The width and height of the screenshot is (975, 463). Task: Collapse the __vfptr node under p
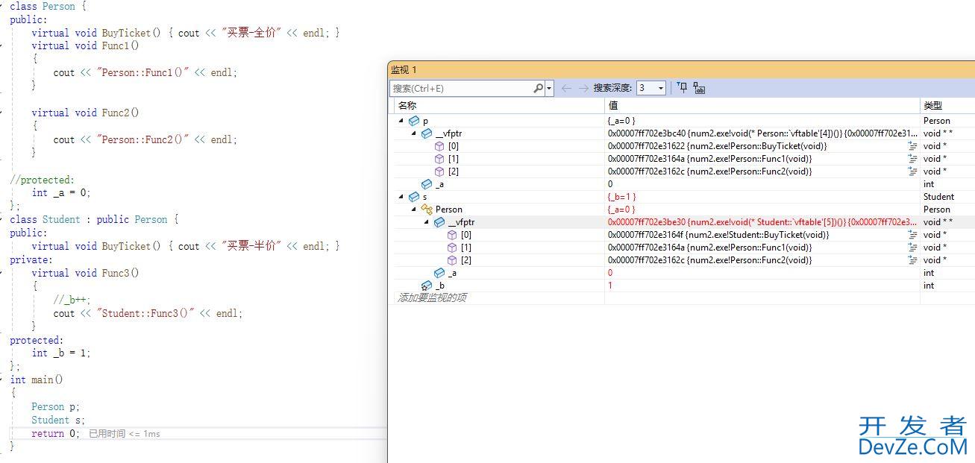tap(414, 133)
